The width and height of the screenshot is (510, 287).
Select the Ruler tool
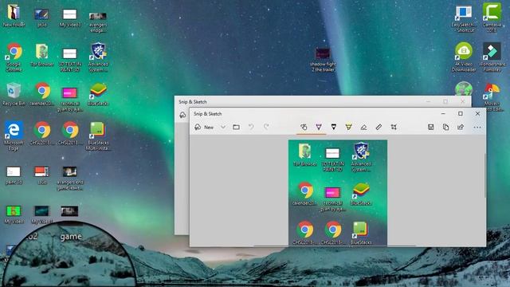tap(379, 128)
